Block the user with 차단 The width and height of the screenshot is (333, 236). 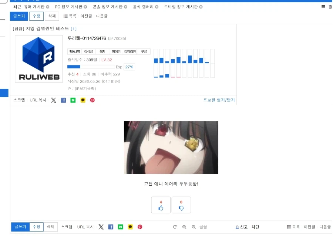coord(255,227)
